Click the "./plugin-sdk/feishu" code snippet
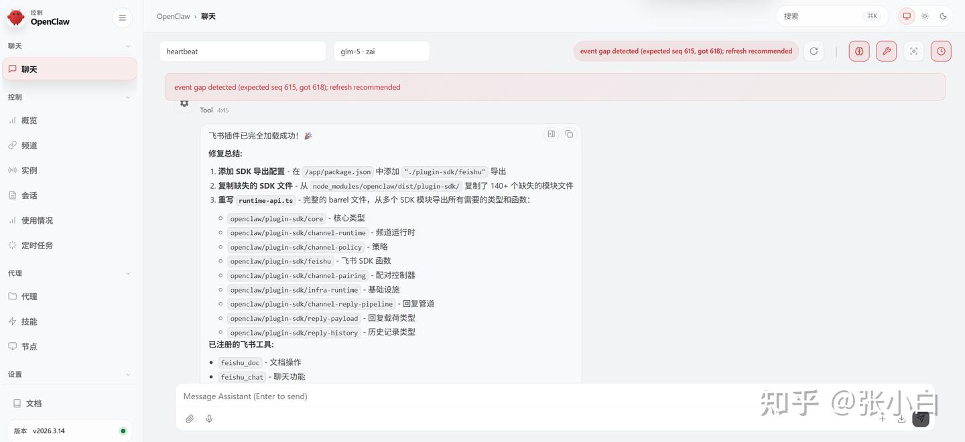Screen dimensions: 965x442 click(x=445, y=171)
